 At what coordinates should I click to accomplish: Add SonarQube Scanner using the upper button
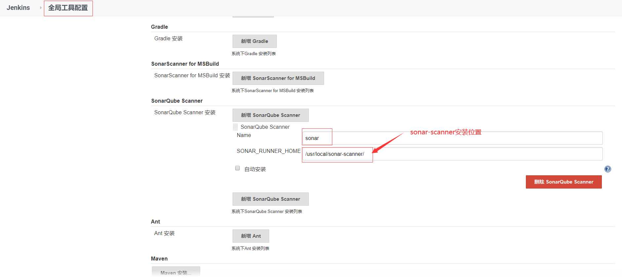(x=271, y=115)
